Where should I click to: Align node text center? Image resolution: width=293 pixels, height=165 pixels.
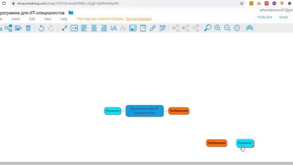(94, 28)
